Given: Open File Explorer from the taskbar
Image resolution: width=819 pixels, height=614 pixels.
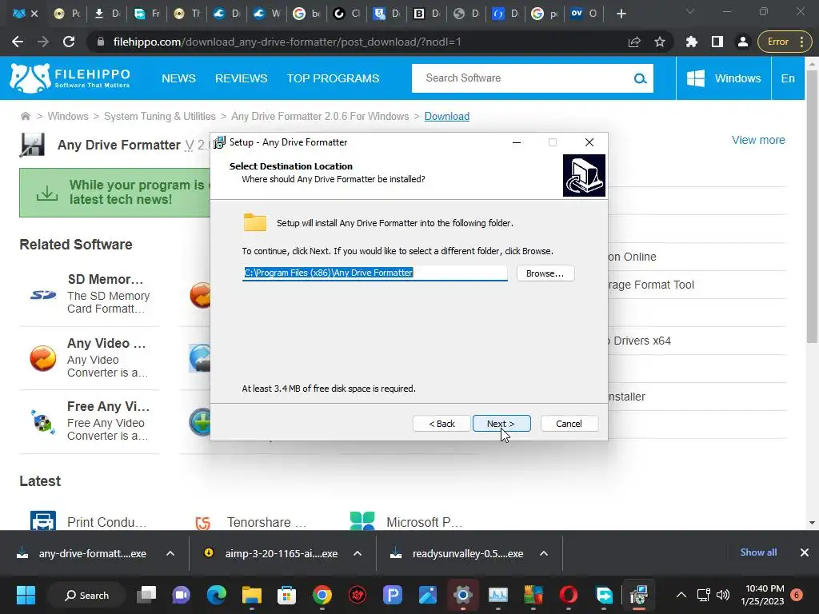Looking at the screenshot, I should [x=252, y=595].
